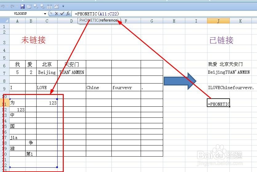
Task: Click cell containing 争
Action: [x=31, y=143]
